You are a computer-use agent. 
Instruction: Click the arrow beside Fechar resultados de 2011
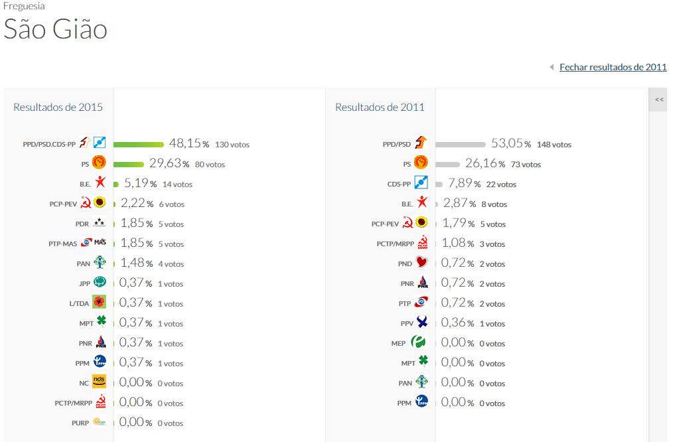552,67
